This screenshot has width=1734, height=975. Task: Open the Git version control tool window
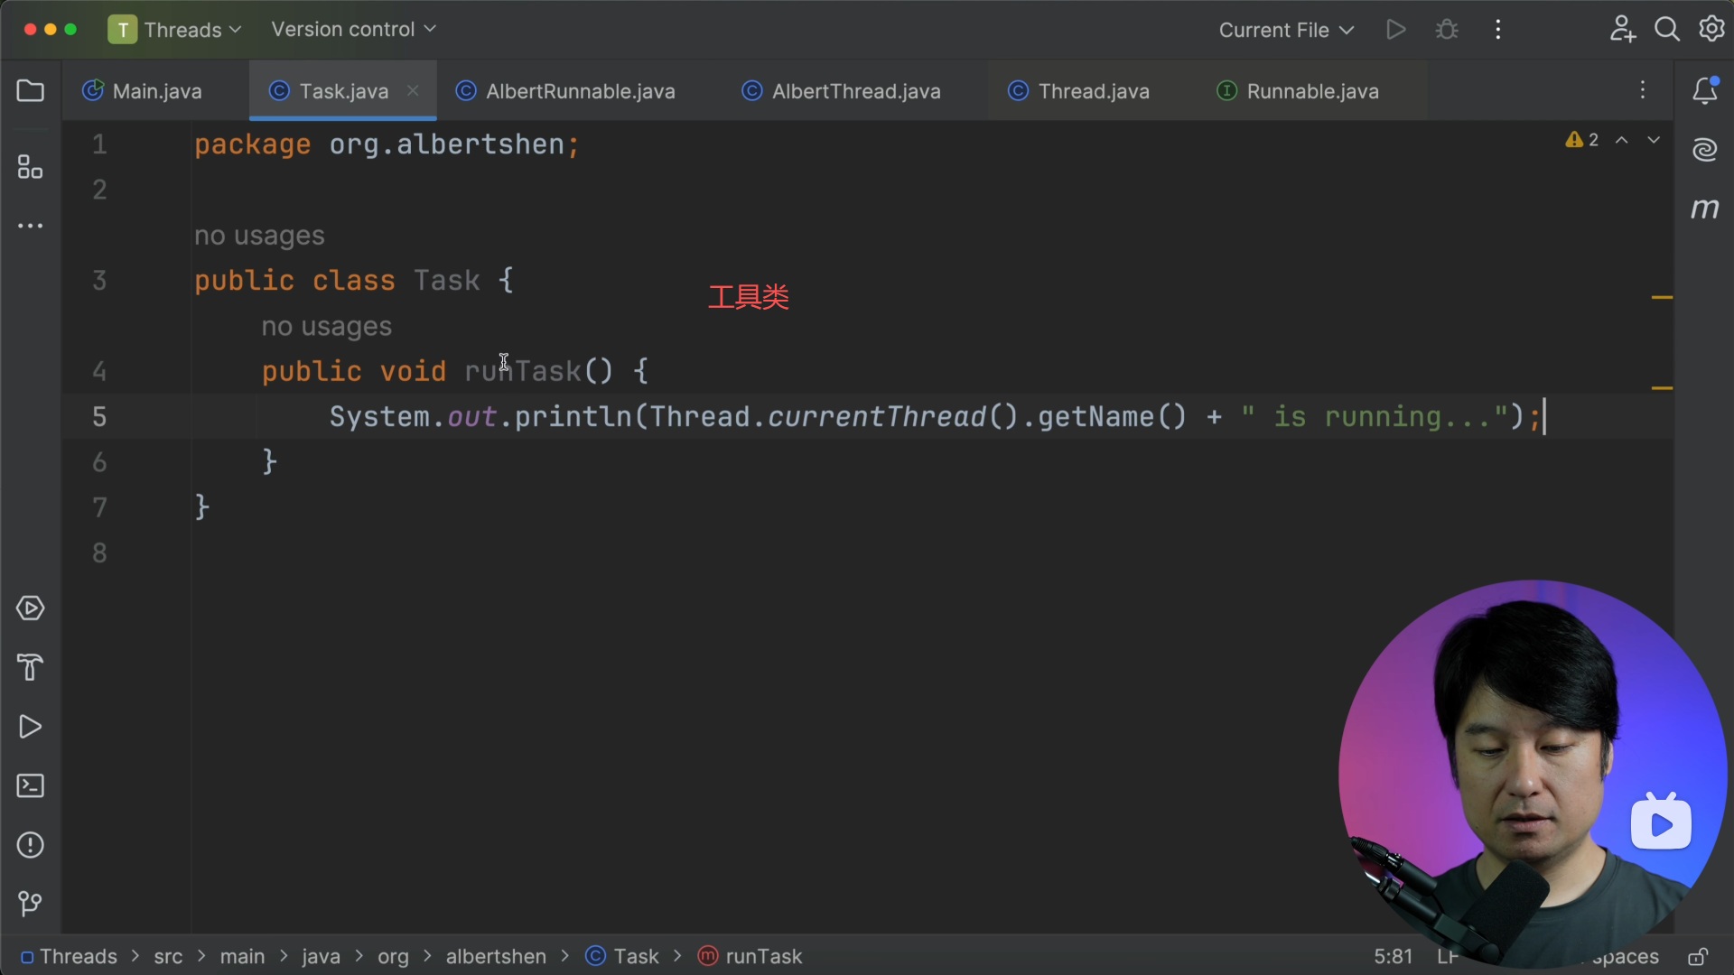[x=30, y=904]
